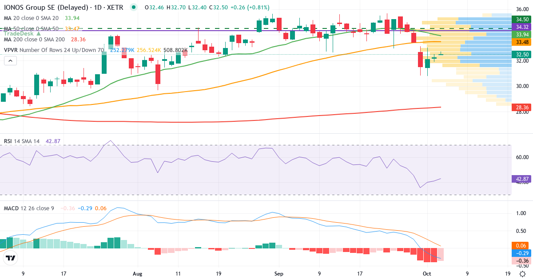Click the green market status dot
This screenshot has height=280, width=533.
(x=133, y=8)
